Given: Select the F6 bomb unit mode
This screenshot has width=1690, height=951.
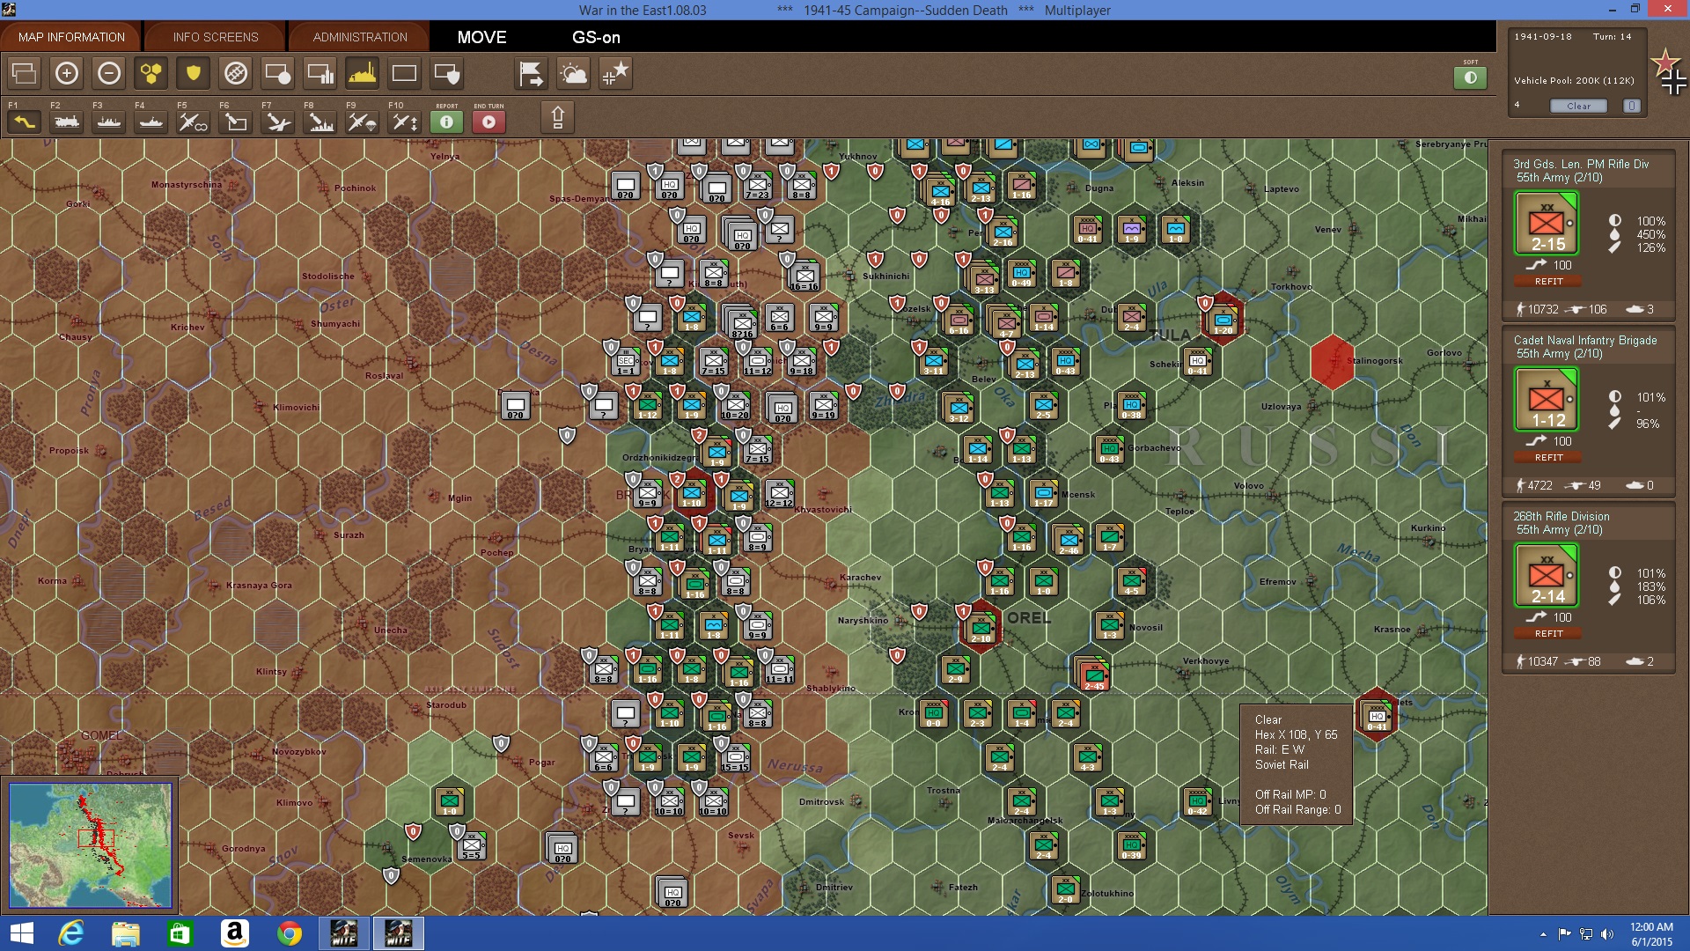Looking at the screenshot, I should 236,122.
